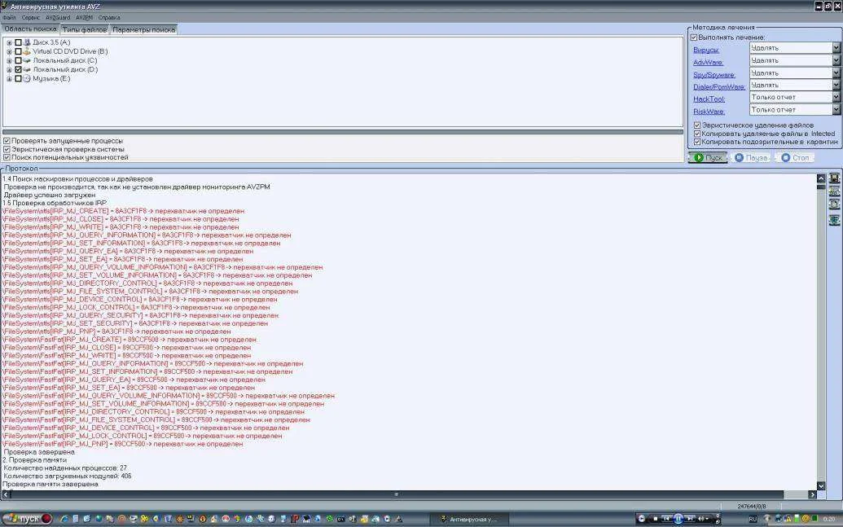
Task: Open the Файл menu
Action: [x=9, y=18]
